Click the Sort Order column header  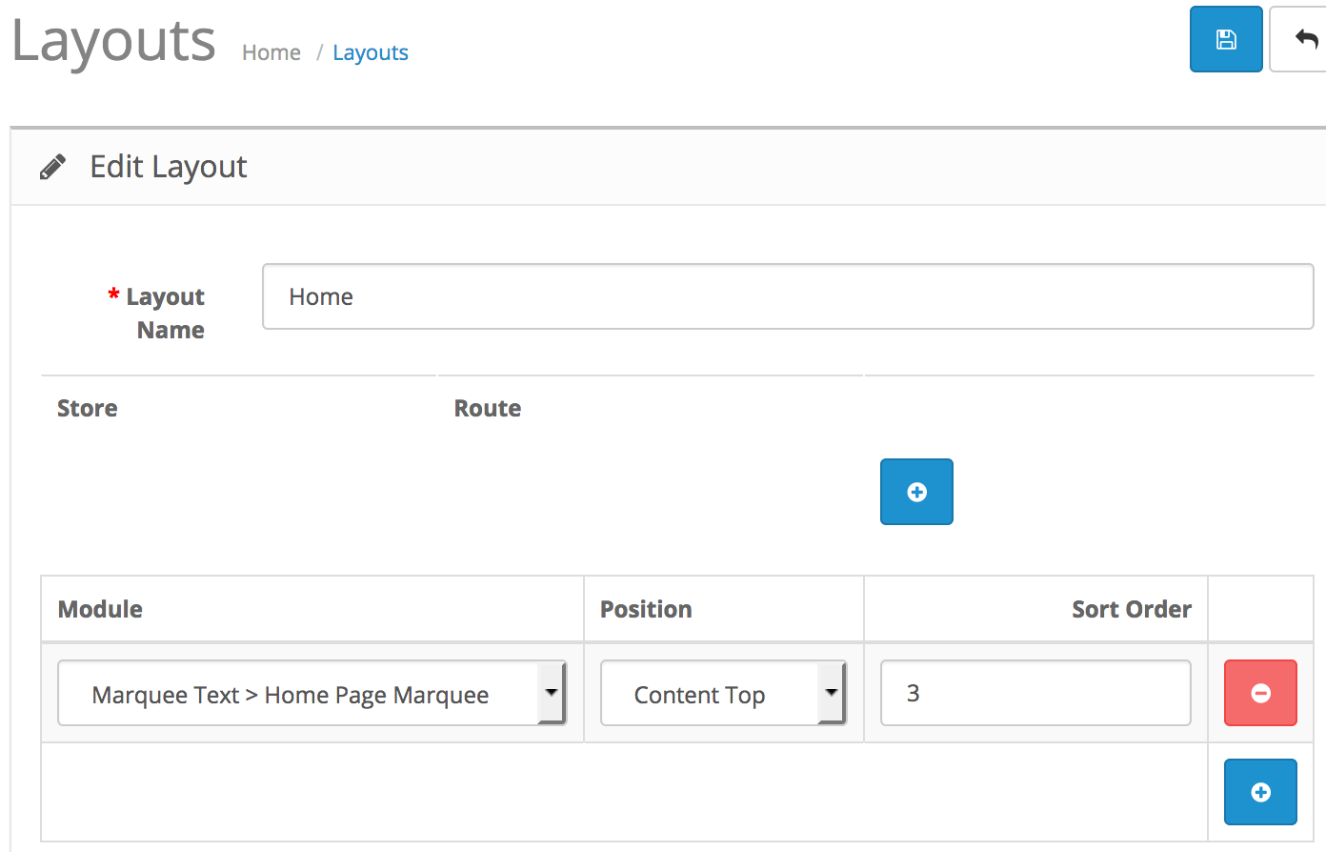point(1132,609)
